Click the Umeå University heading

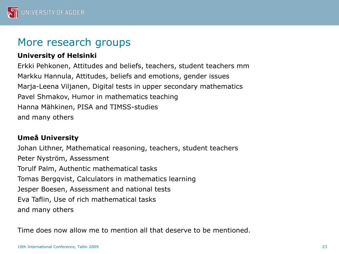[48, 138]
